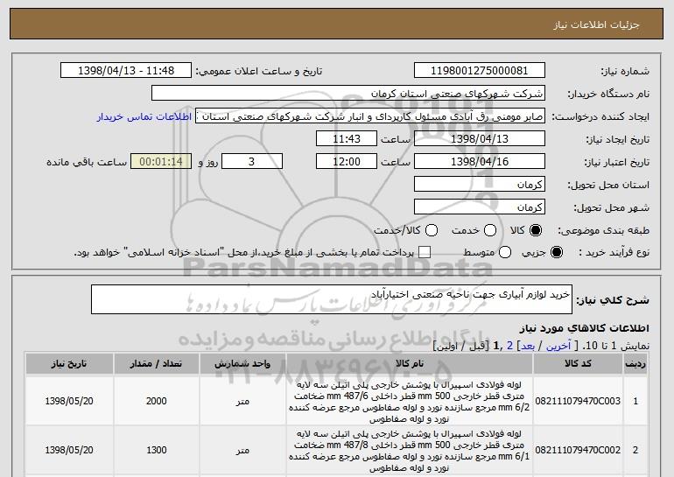Click the تاریخ نیاز column header
The image size is (674, 477).
click(69, 363)
